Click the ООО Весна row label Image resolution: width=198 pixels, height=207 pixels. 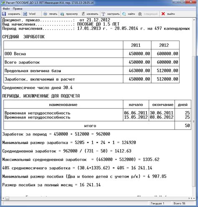click(x=15, y=54)
